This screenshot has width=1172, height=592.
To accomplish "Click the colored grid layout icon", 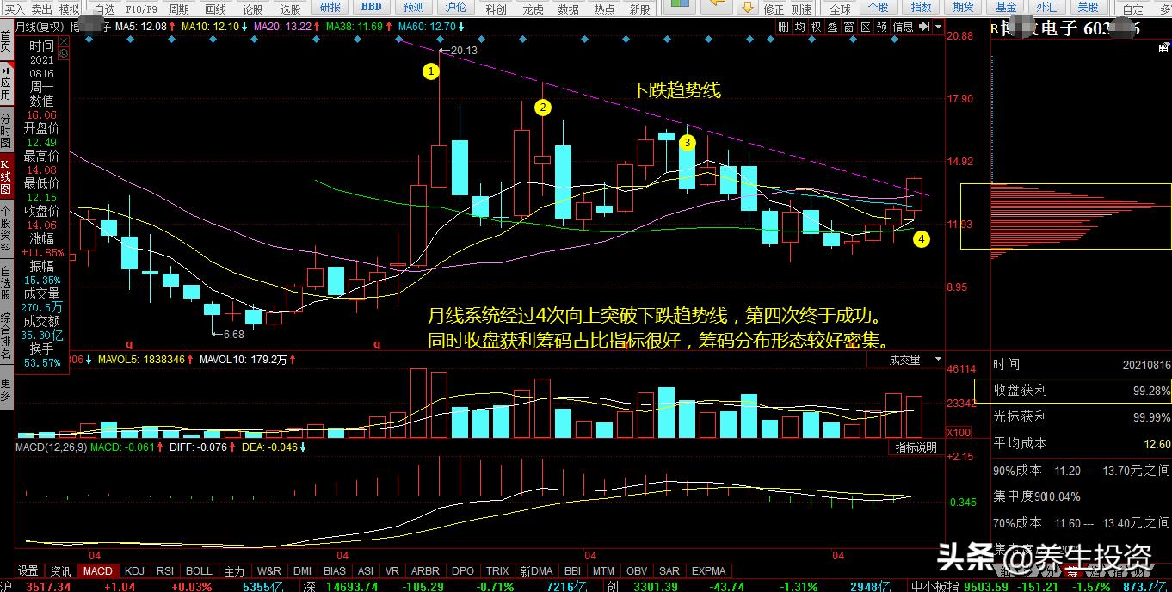I will 681,5.
